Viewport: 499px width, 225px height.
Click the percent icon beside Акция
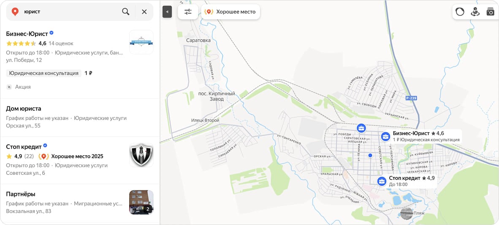pos(9,87)
